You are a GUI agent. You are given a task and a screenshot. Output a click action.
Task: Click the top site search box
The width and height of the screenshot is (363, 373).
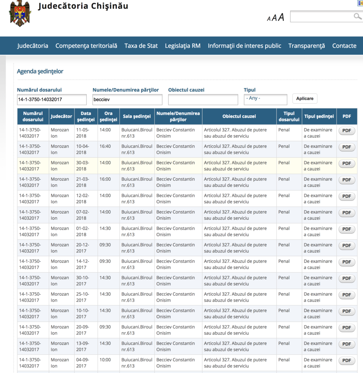coord(326,16)
